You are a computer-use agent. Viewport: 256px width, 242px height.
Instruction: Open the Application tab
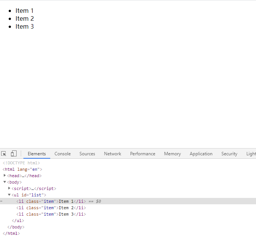point(201,154)
